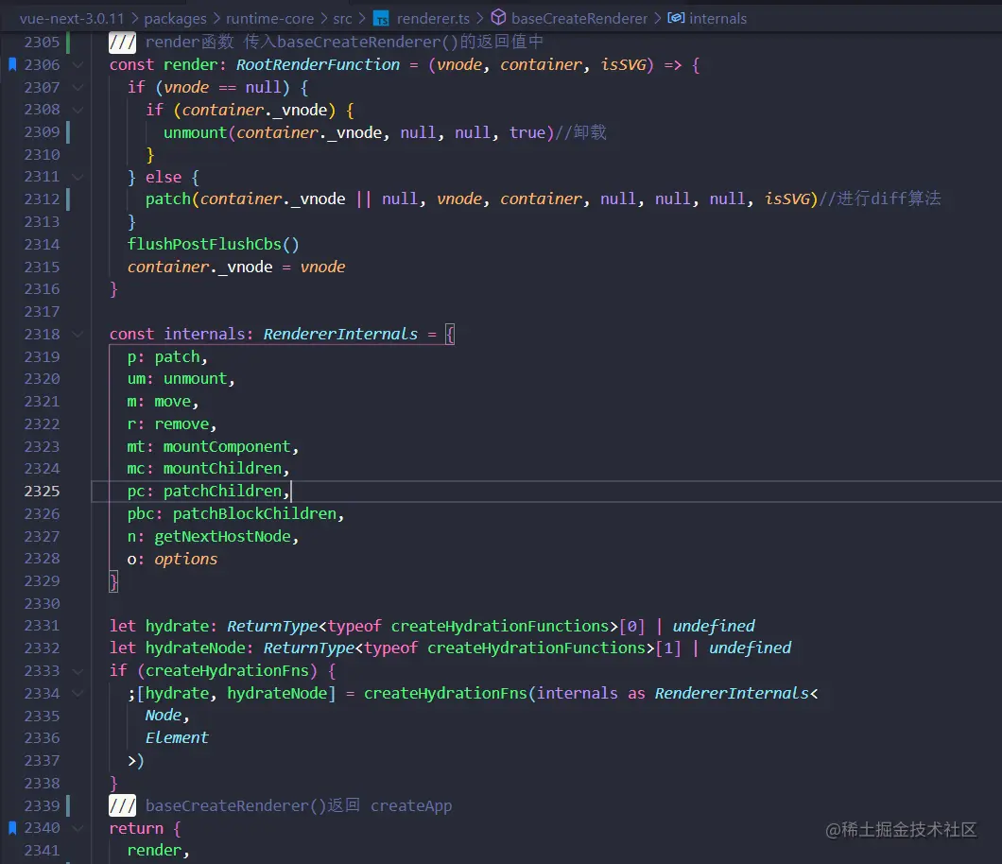Fold the internals object at line 2318
Screen dimensions: 1002x864
(x=78, y=335)
